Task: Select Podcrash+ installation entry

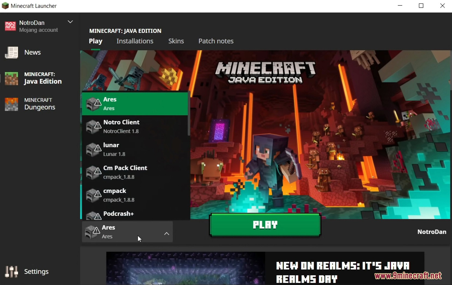Action: [135, 213]
